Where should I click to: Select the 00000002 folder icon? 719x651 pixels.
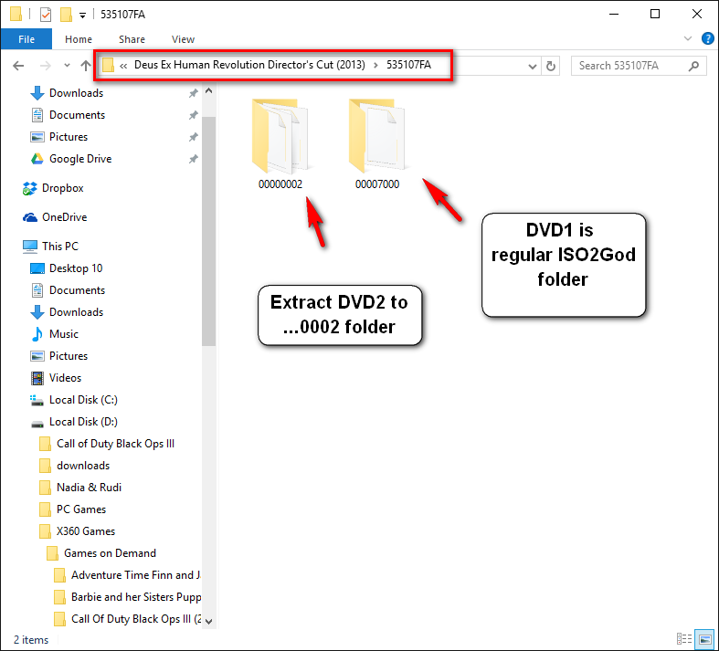coord(280,136)
